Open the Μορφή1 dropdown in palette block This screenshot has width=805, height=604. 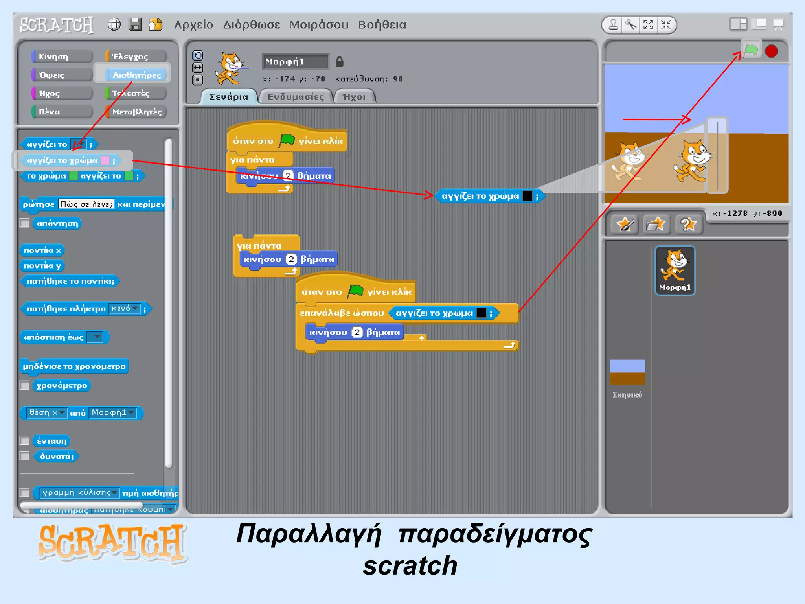pyautogui.click(x=113, y=412)
